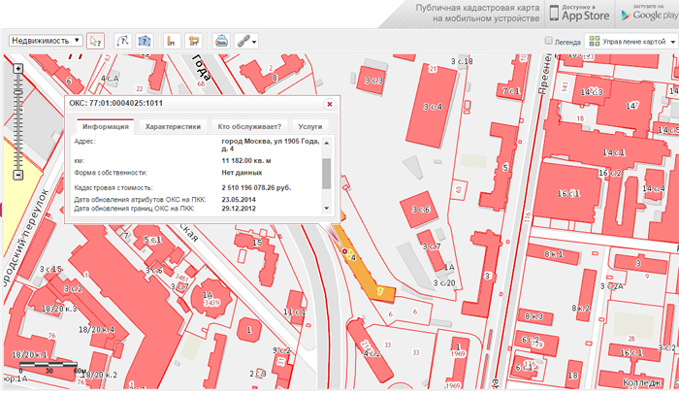Image resolution: width=679 pixels, height=394 pixels.
Task: Enable the Легенда checkbox
Action: pyautogui.click(x=549, y=42)
